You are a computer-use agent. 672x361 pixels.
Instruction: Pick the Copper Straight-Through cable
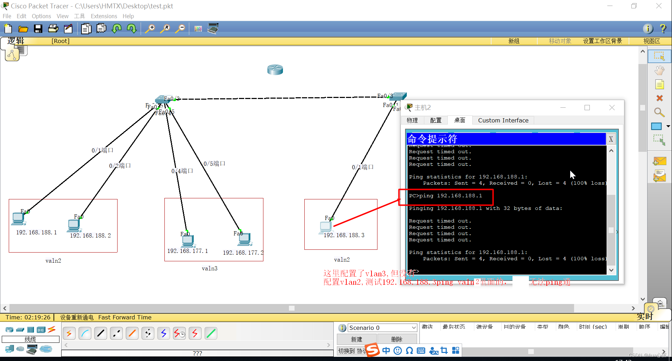click(101, 333)
